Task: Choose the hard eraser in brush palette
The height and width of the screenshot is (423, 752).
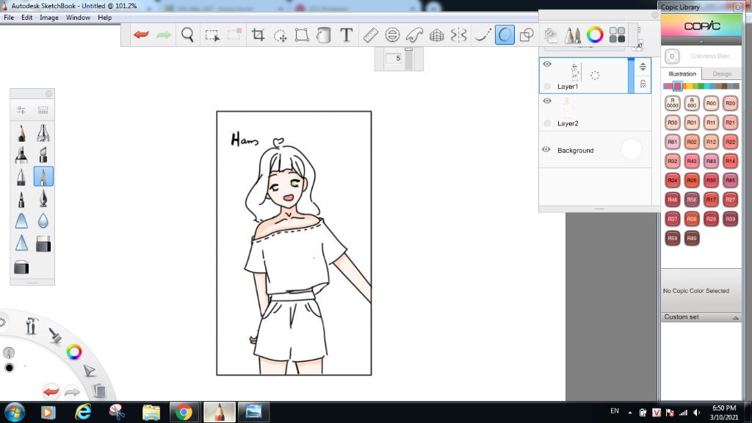Action: 43,244
